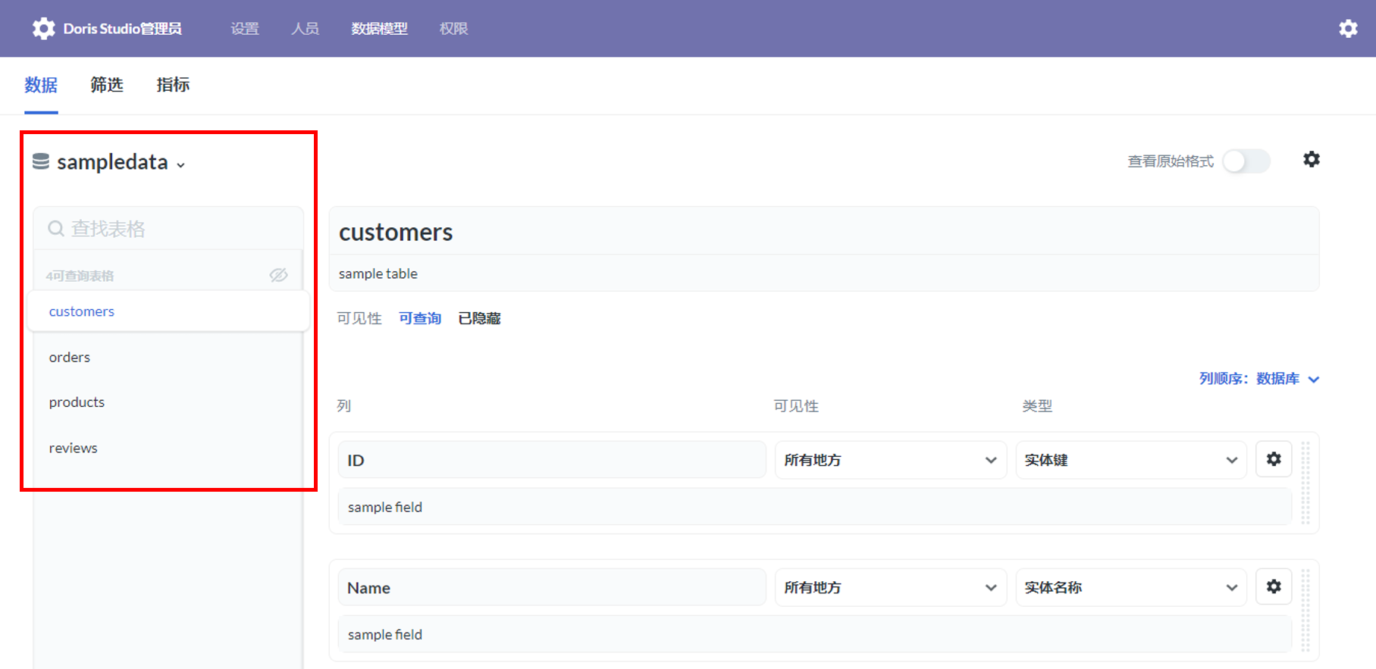Viewport: 1376px width, 669px height.
Task: Set table visibility to 已隐藏
Action: (479, 318)
